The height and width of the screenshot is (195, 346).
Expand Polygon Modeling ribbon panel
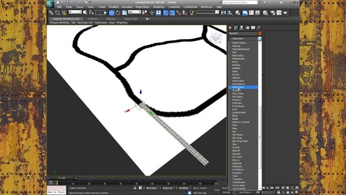pos(59,23)
